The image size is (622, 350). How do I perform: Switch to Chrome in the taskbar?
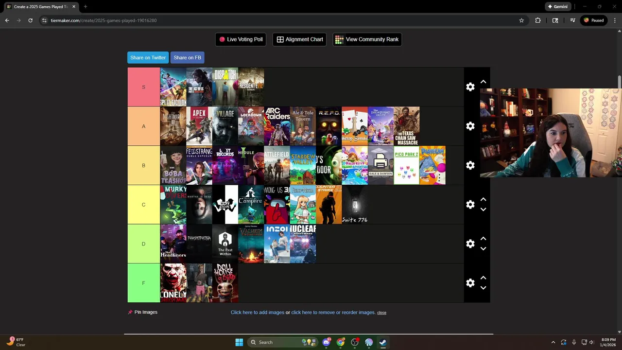click(341, 342)
